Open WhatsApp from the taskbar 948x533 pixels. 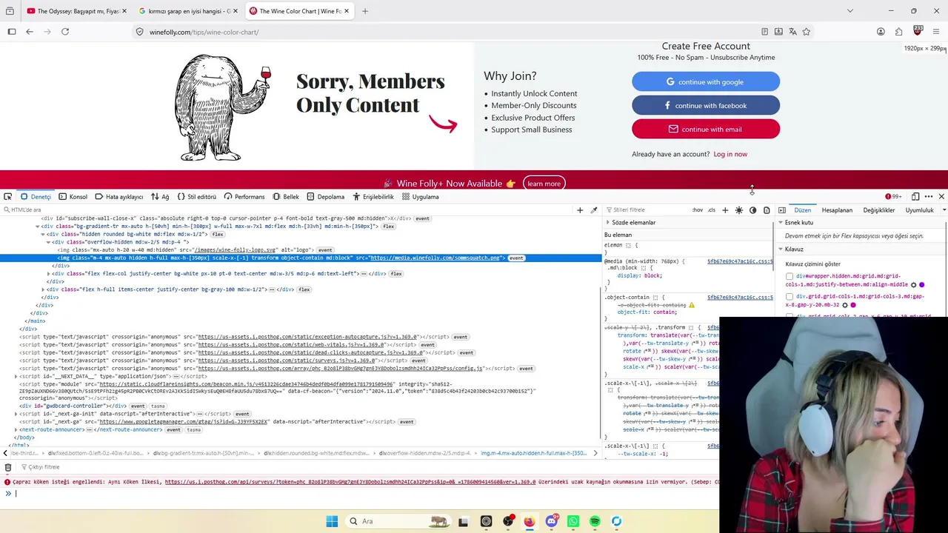(573, 521)
